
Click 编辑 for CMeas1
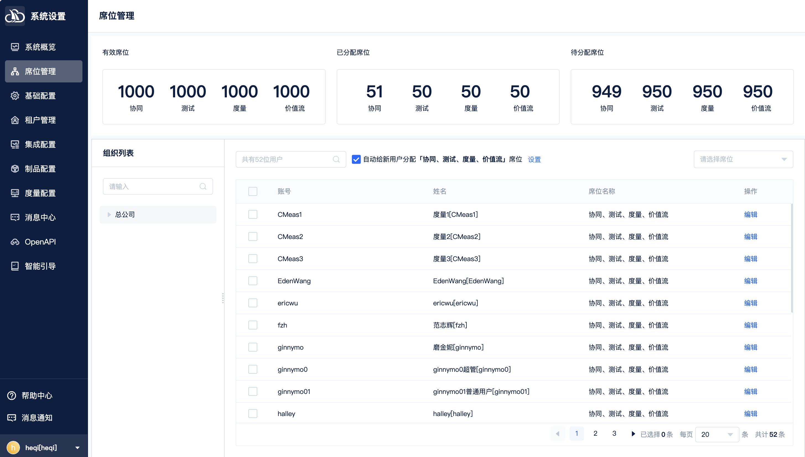[x=751, y=215]
